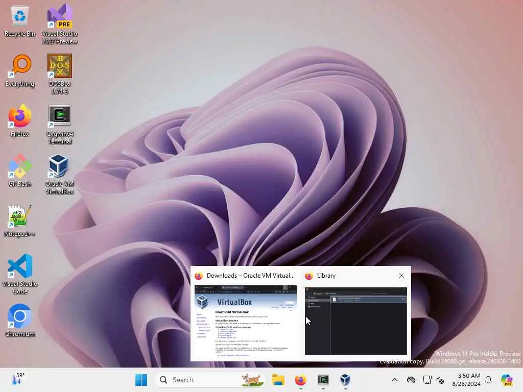The height and width of the screenshot is (392, 523).
Task: Click the Firefox logo beside Library title
Action: click(309, 276)
